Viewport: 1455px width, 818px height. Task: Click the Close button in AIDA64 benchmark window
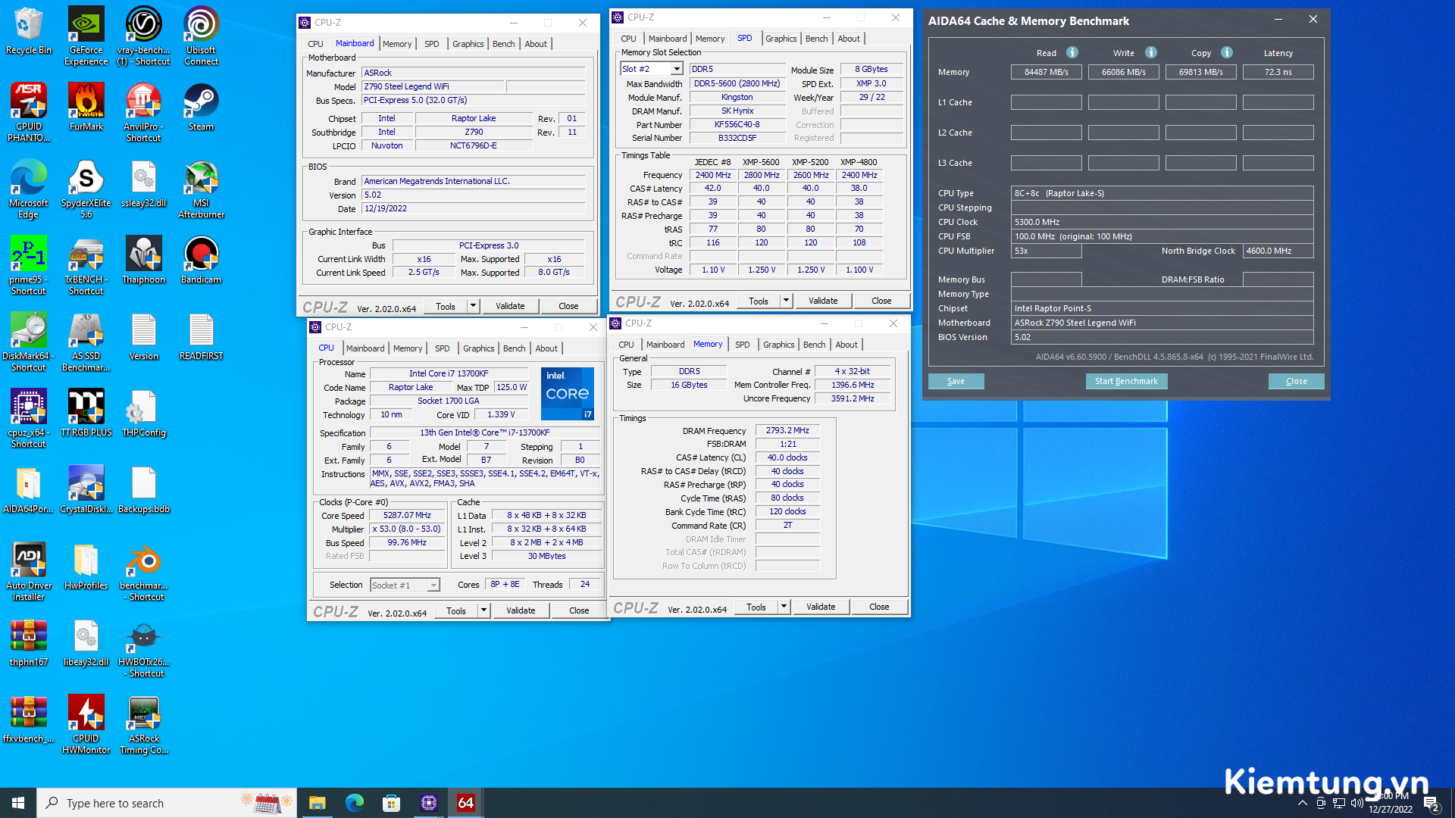coord(1296,381)
